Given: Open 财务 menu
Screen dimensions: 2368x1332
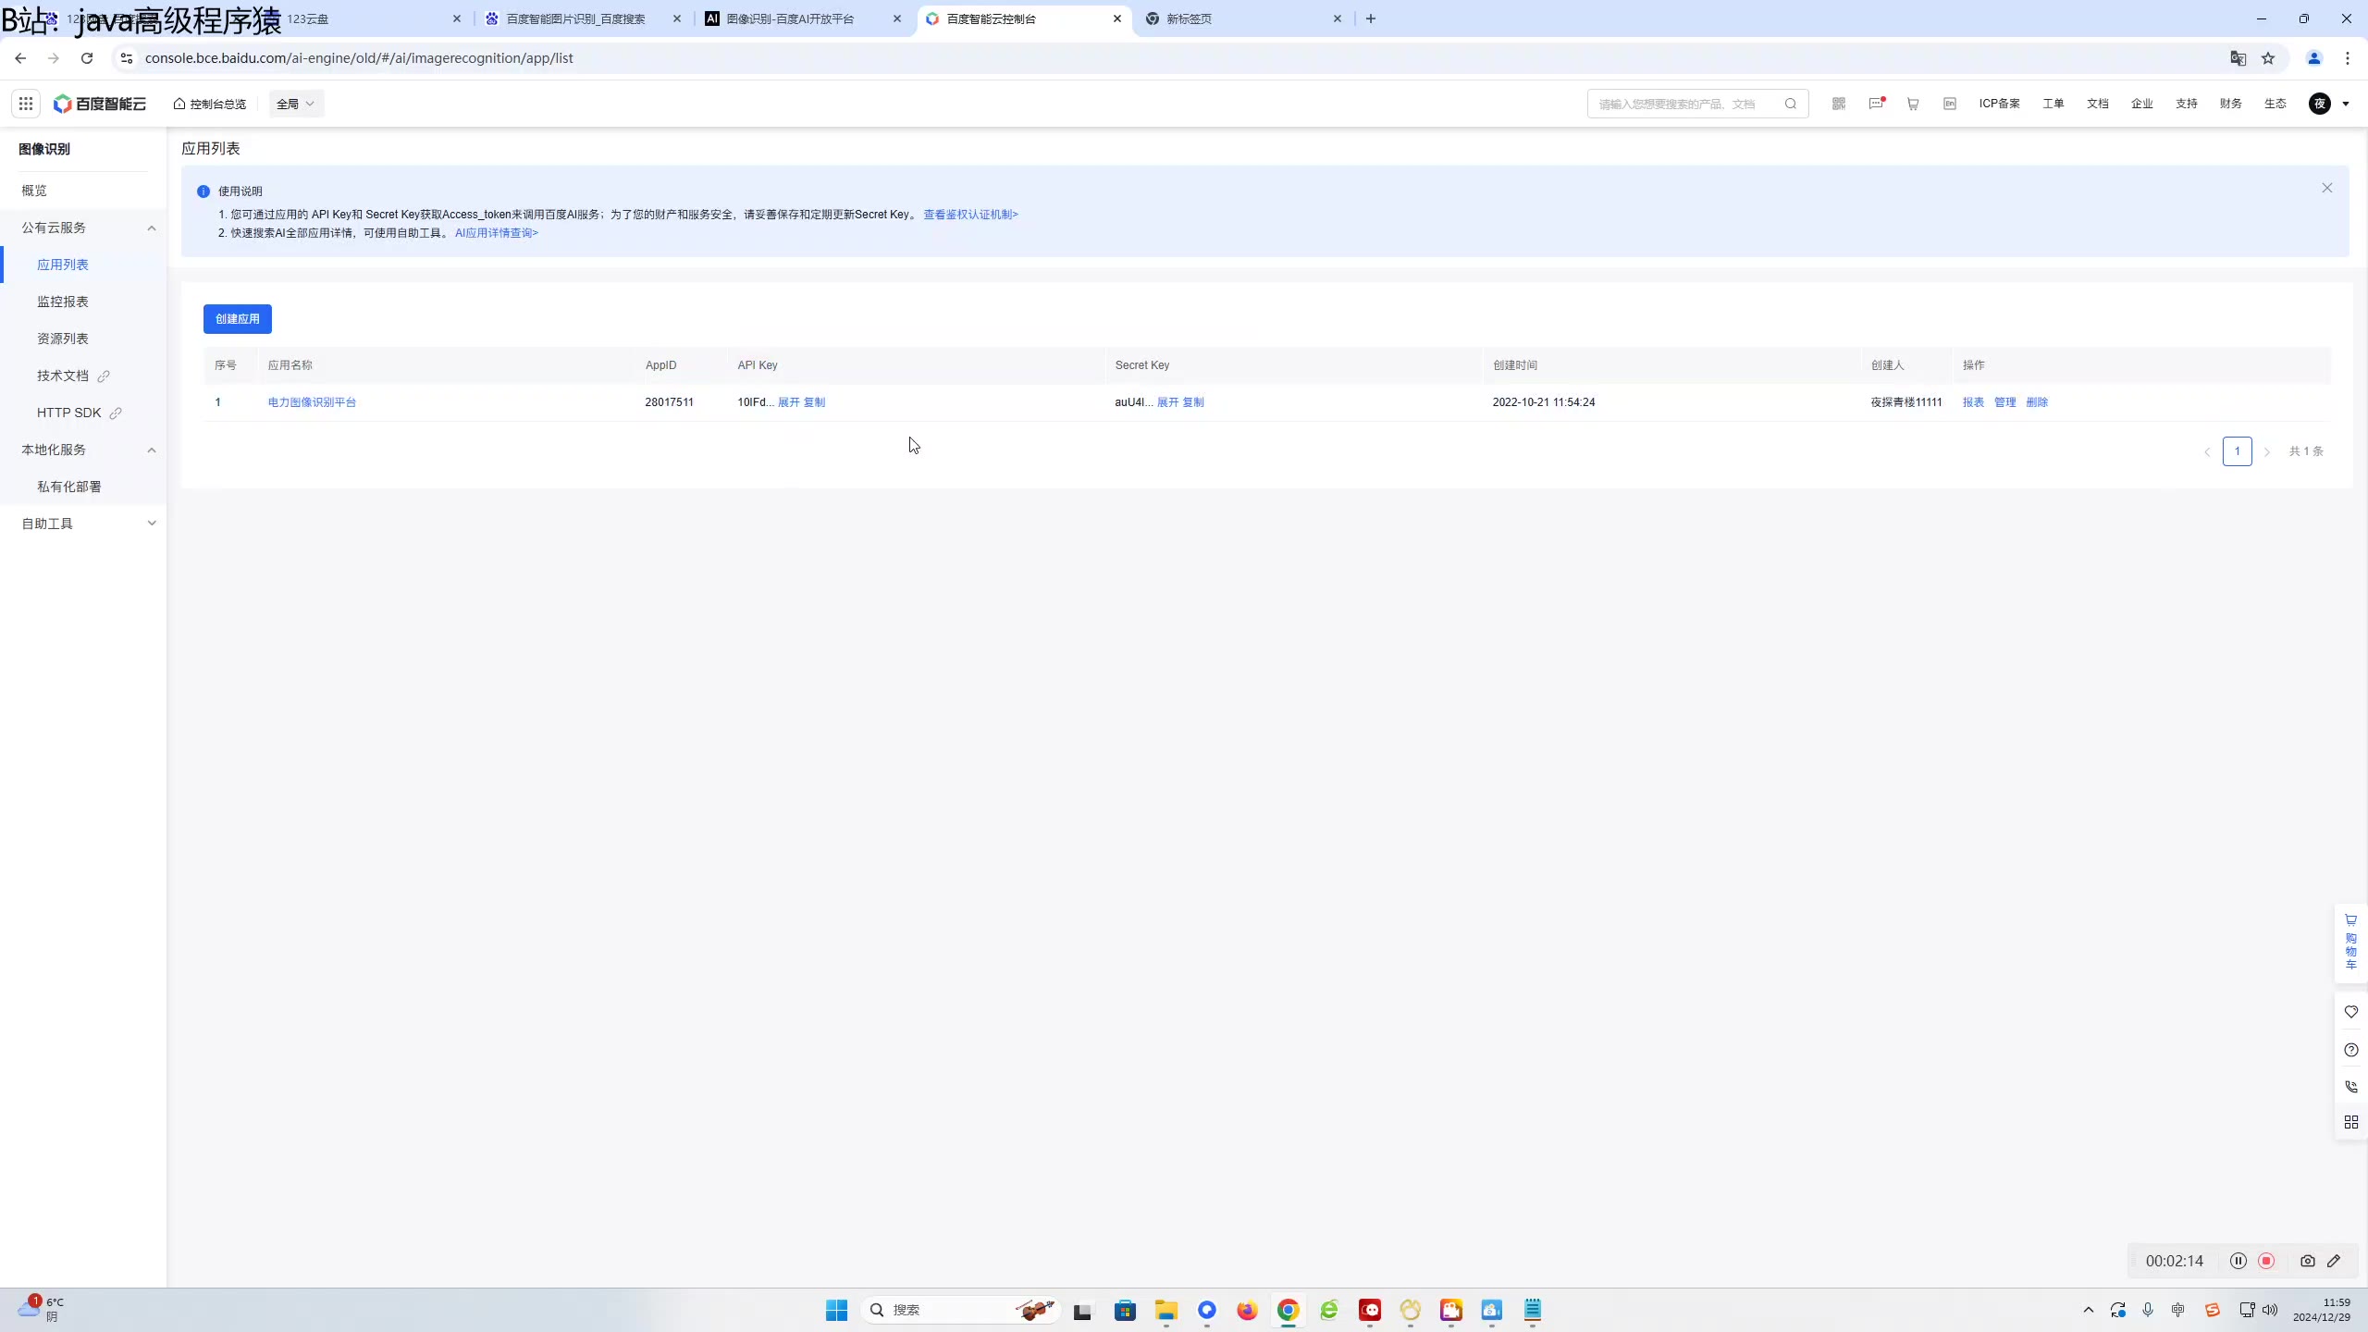Looking at the screenshot, I should click(2231, 104).
